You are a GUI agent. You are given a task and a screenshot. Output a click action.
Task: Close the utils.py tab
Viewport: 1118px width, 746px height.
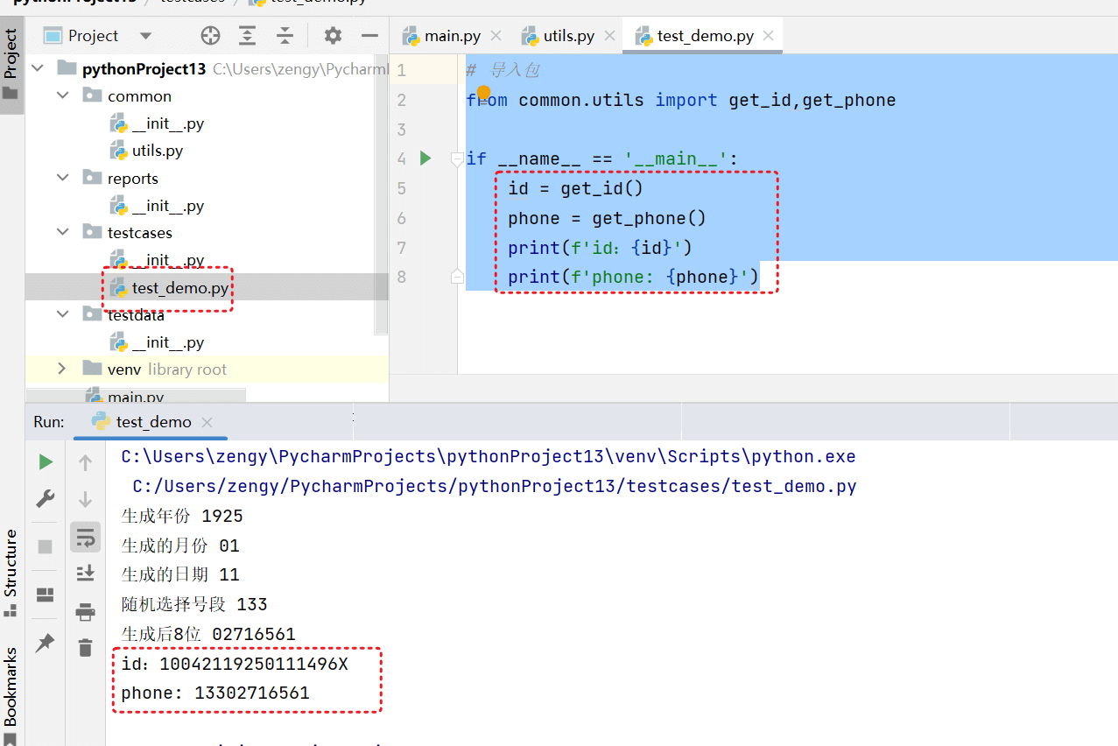pos(609,36)
